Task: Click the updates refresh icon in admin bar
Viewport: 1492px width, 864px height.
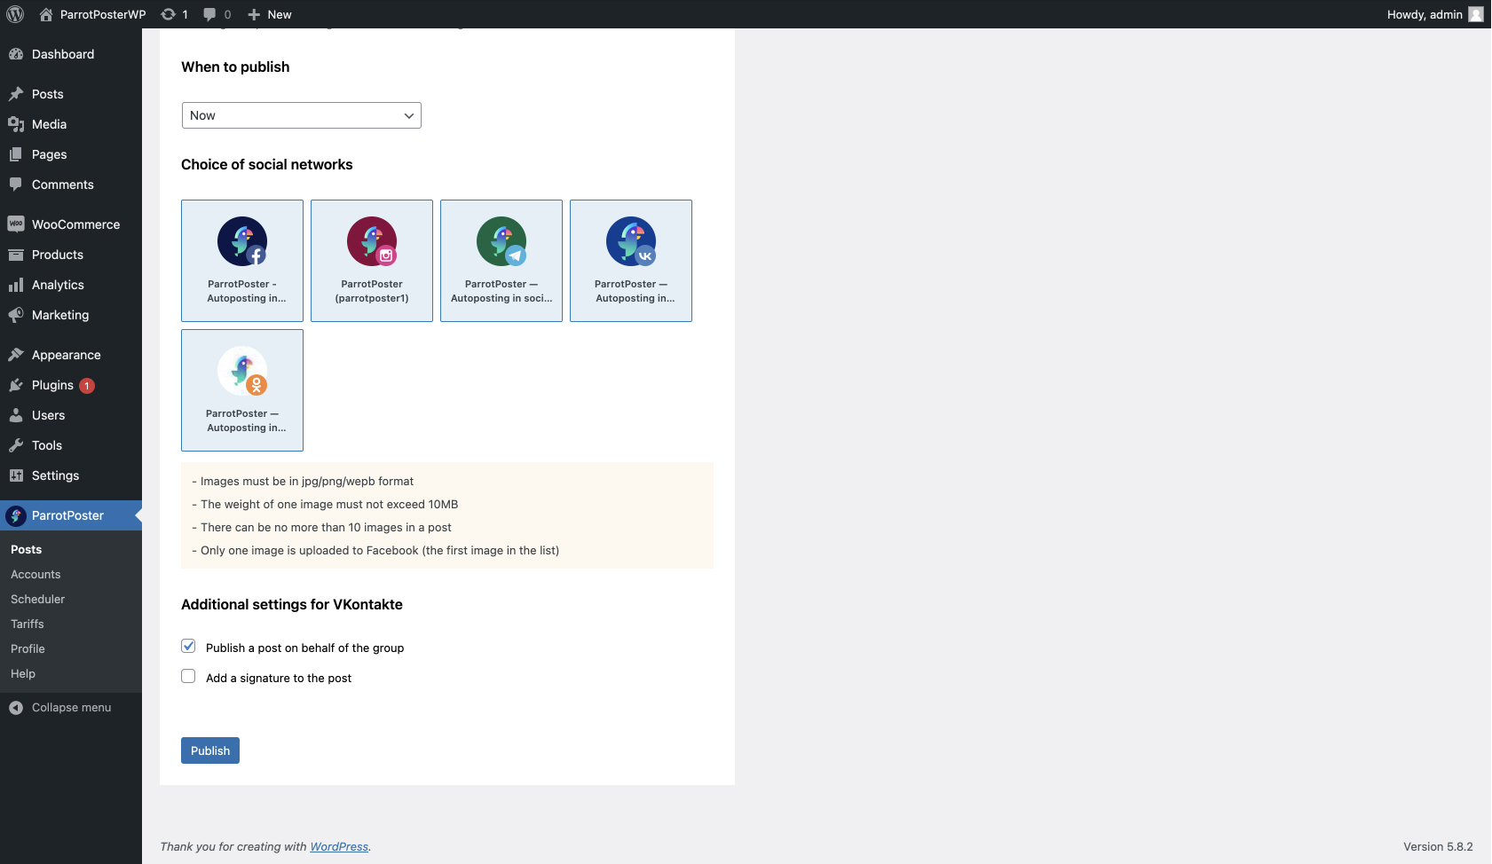Action: pos(168,14)
